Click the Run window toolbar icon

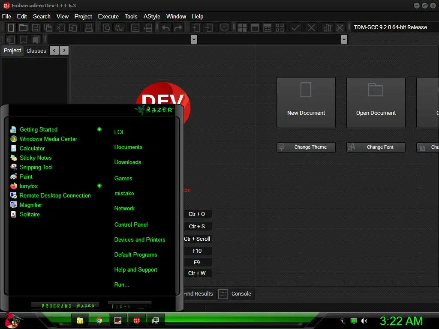[x=255, y=28]
